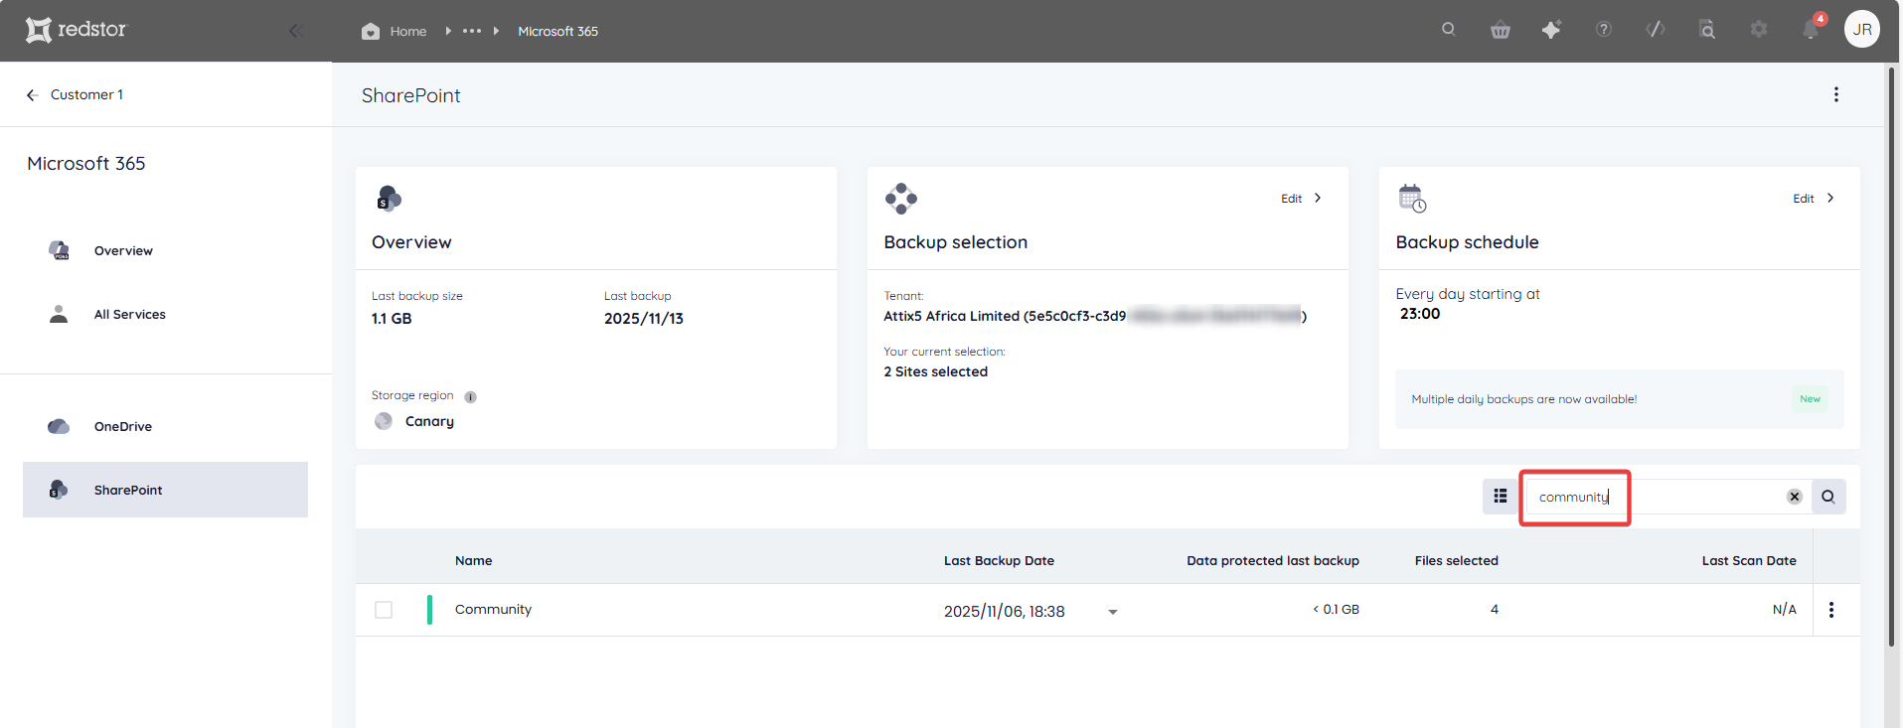The height and width of the screenshot is (728, 1903).
Task: Expand the breadcrumb ellipsis
Action: point(472,31)
